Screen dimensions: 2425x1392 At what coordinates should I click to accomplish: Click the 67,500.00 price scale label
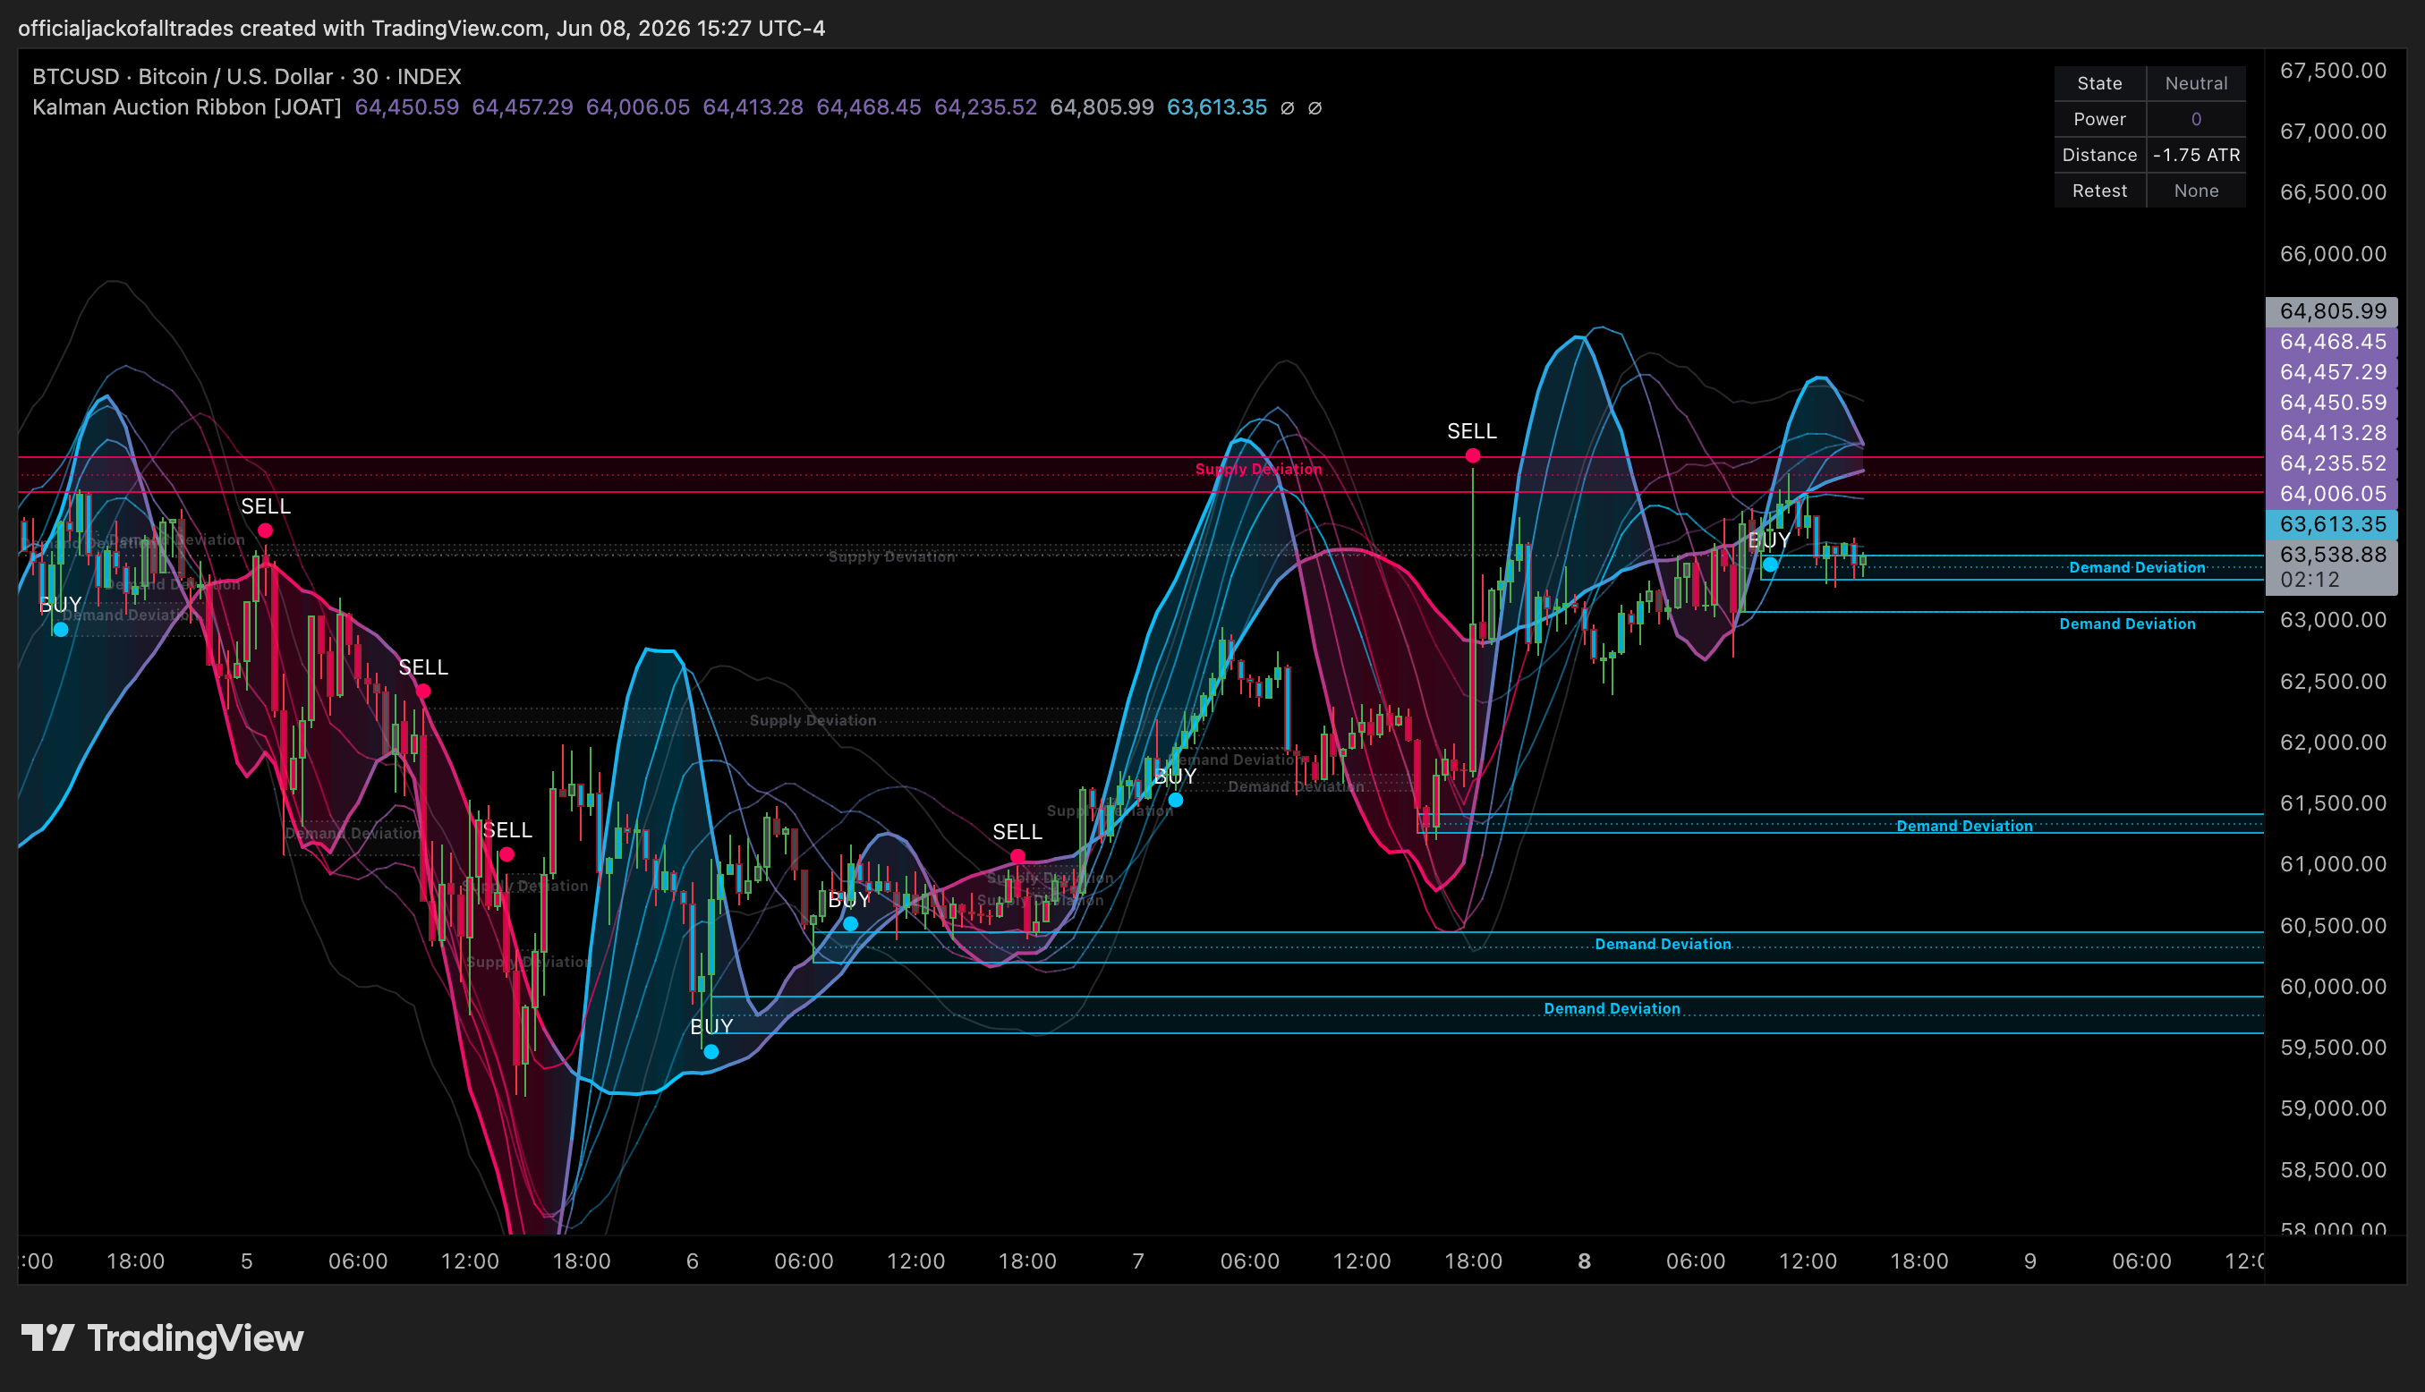tap(2333, 71)
